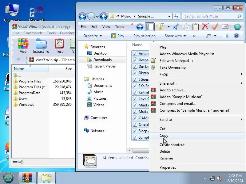
Task: Open recent pages dropdown arrow near Forward
Action: pyautogui.click(x=97, y=16)
